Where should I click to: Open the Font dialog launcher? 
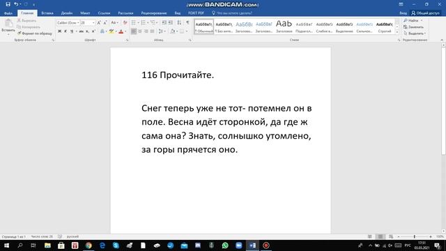(x=127, y=40)
